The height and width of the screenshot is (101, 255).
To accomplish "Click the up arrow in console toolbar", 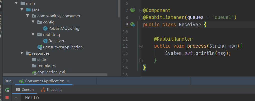I will pyautogui.click(x=16, y=99).
